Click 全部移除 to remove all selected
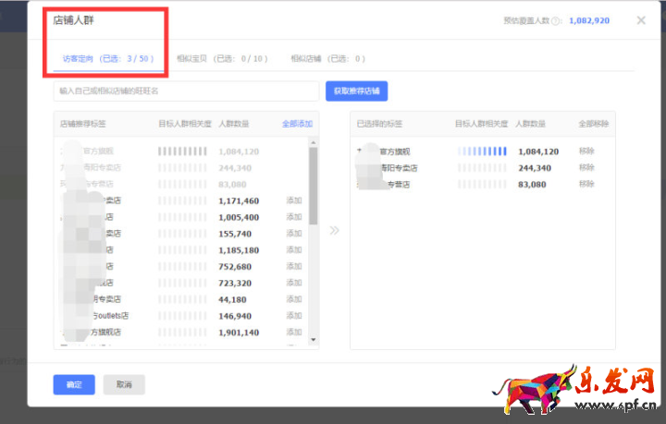666x424 pixels. [x=593, y=123]
